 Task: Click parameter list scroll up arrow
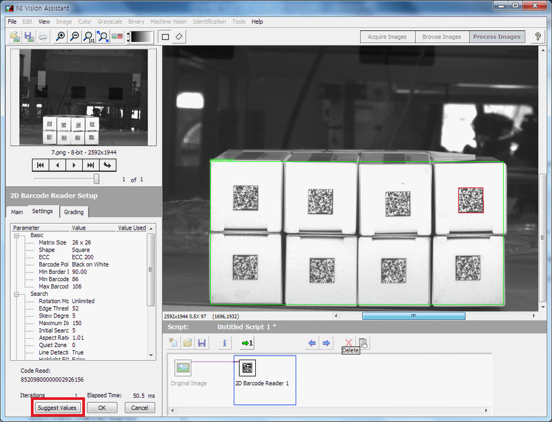[151, 228]
